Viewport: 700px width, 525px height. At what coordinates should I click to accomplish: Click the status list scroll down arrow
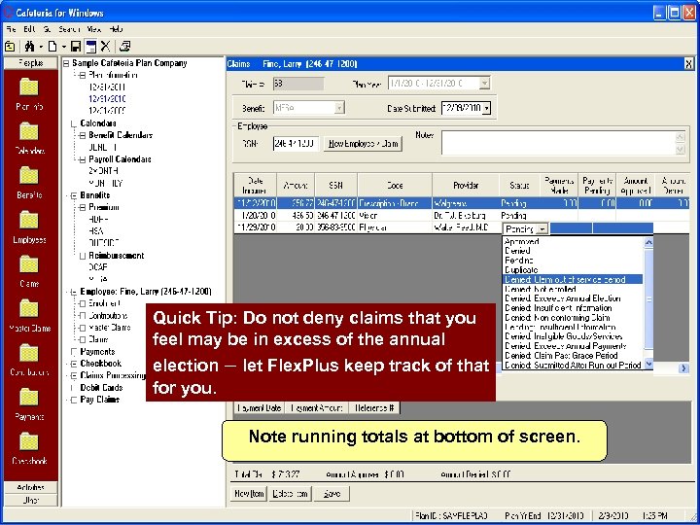[x=648, y=365]
